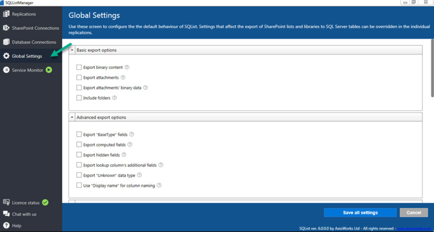The height and width of the screenshot is (232, 434).
Task: Restore down the SQLListManager window
Action: pos(413,2)
